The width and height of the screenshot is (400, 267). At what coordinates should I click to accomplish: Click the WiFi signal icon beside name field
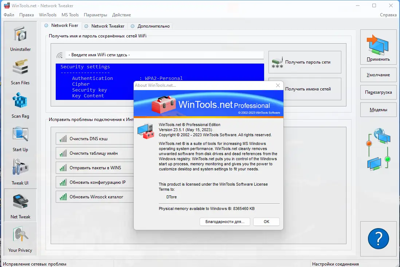(60, 55)
